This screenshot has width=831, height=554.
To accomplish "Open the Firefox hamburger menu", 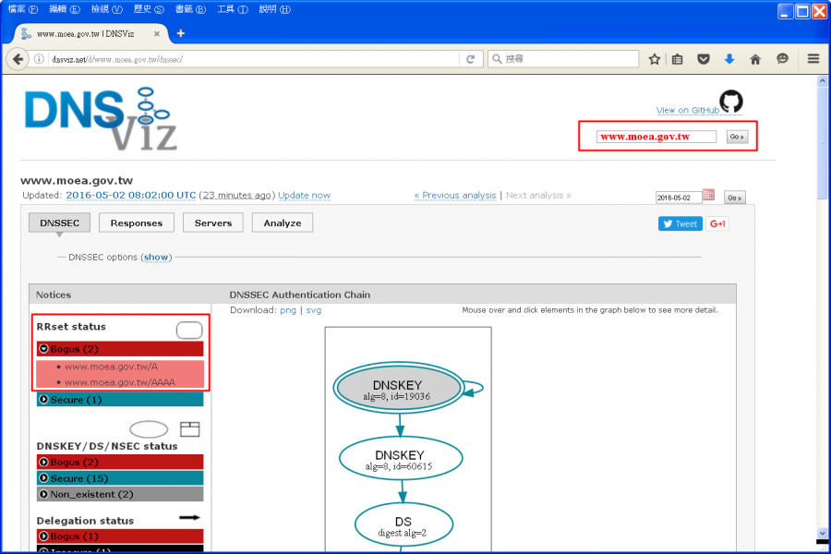I will 813,59.
